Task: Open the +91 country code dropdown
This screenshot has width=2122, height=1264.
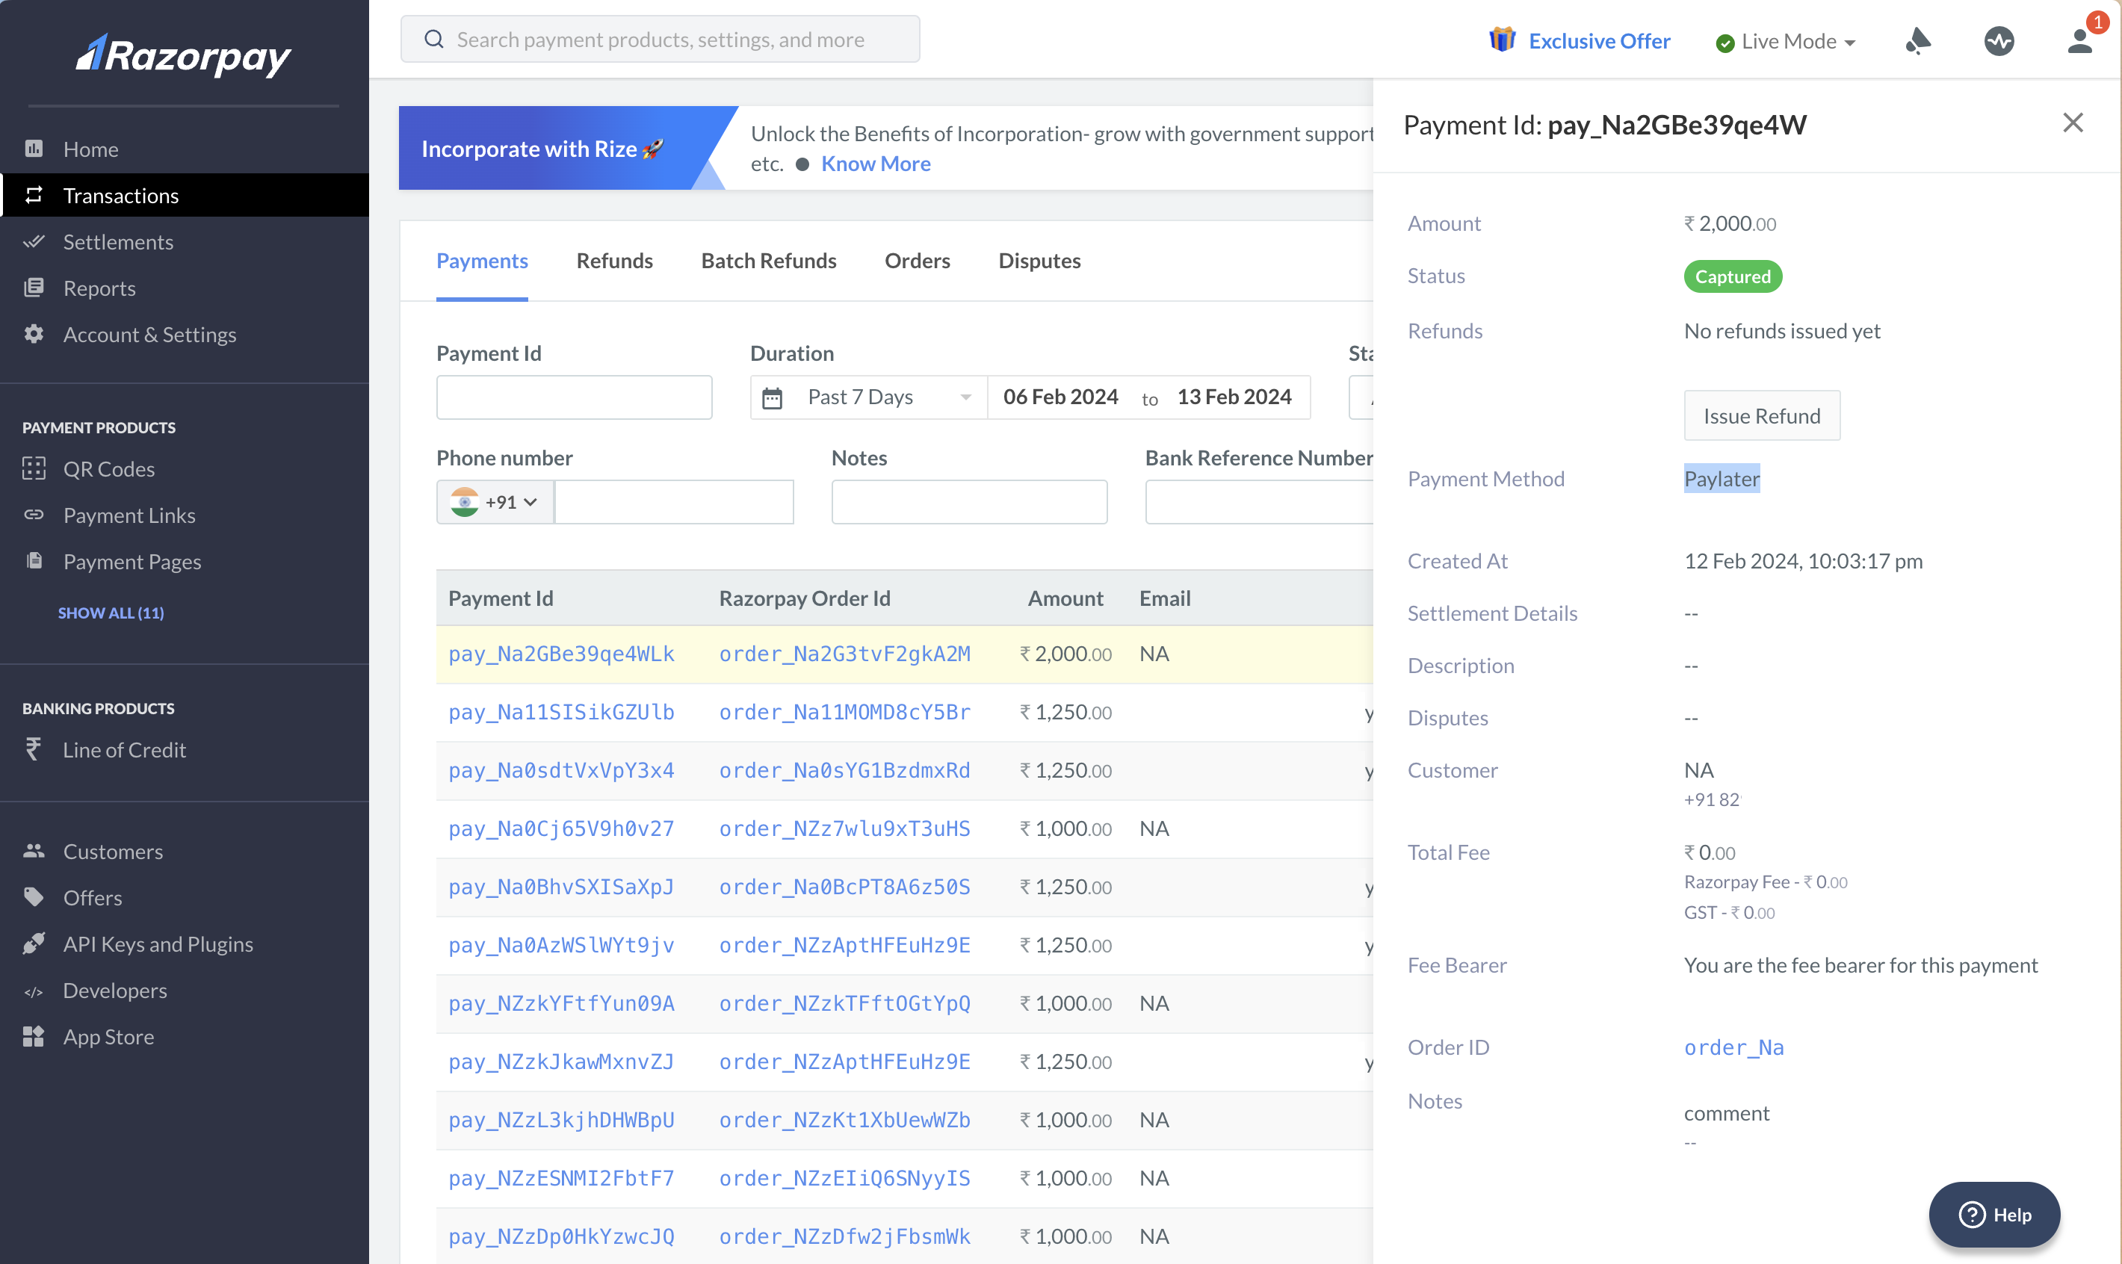Action: click(x=495, y=502)
